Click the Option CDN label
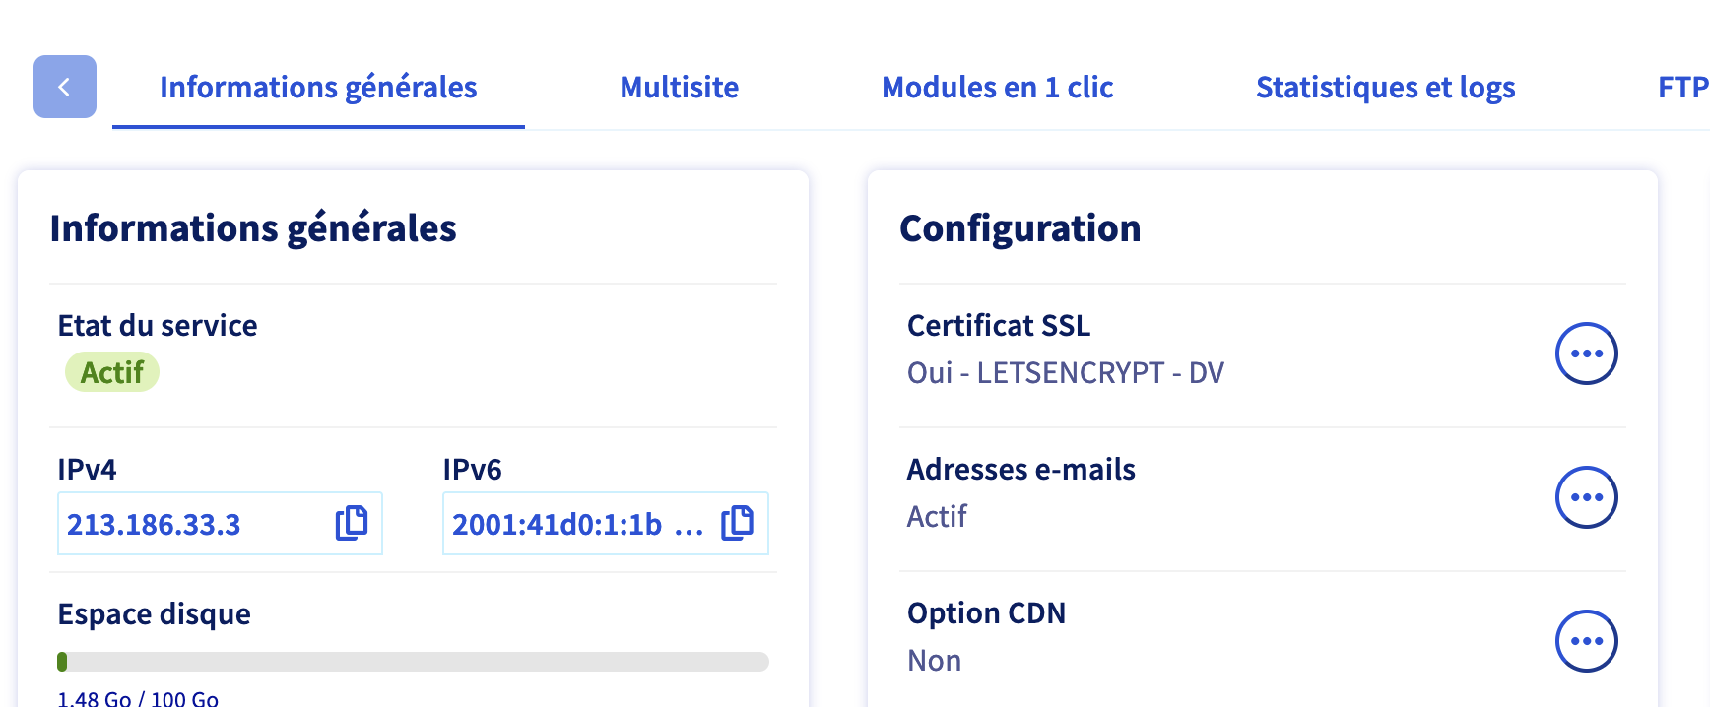This screenshot has width=1710, height=707. tap(986, 613)
